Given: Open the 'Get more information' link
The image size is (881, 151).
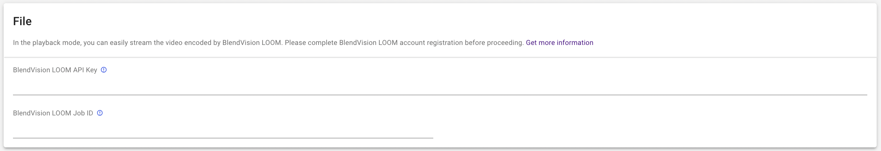Looking at the screenshot, I should [x=559, y=43].
